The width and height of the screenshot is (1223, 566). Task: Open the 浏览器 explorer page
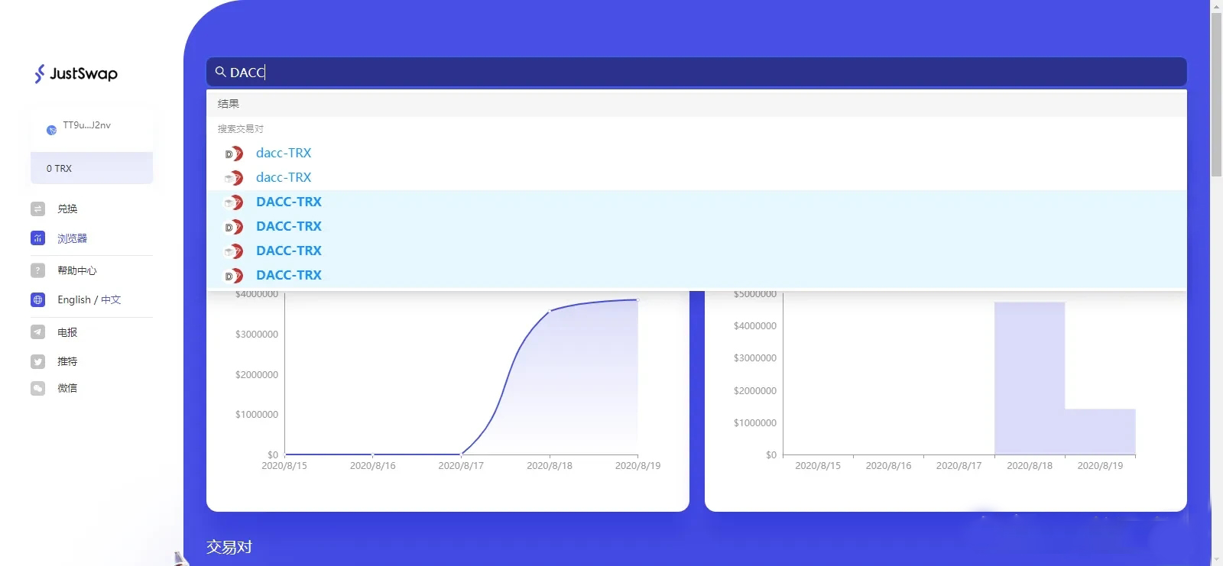tap(72, 238)
